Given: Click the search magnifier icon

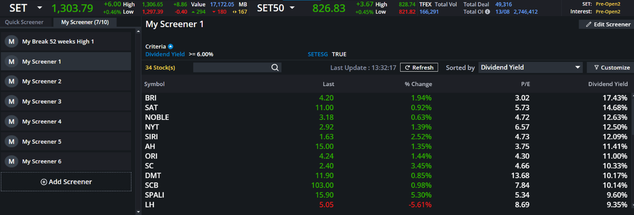Looking at the screenshot, I should pyautogui.click(x=275, y=67).
